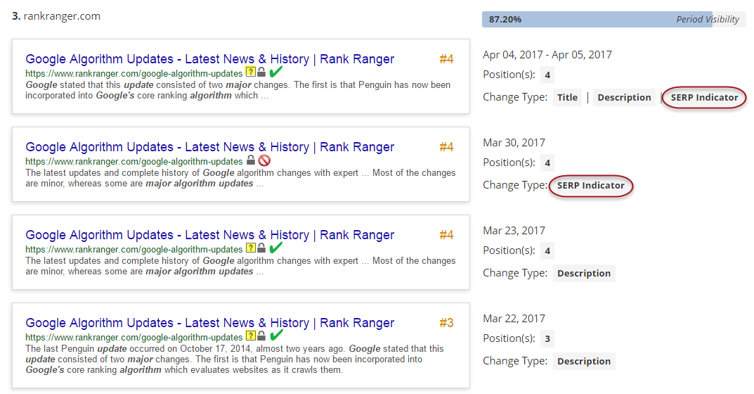Click the green rankranger.com URL in the Mar 30 result
754x394 pixels.
134,161
